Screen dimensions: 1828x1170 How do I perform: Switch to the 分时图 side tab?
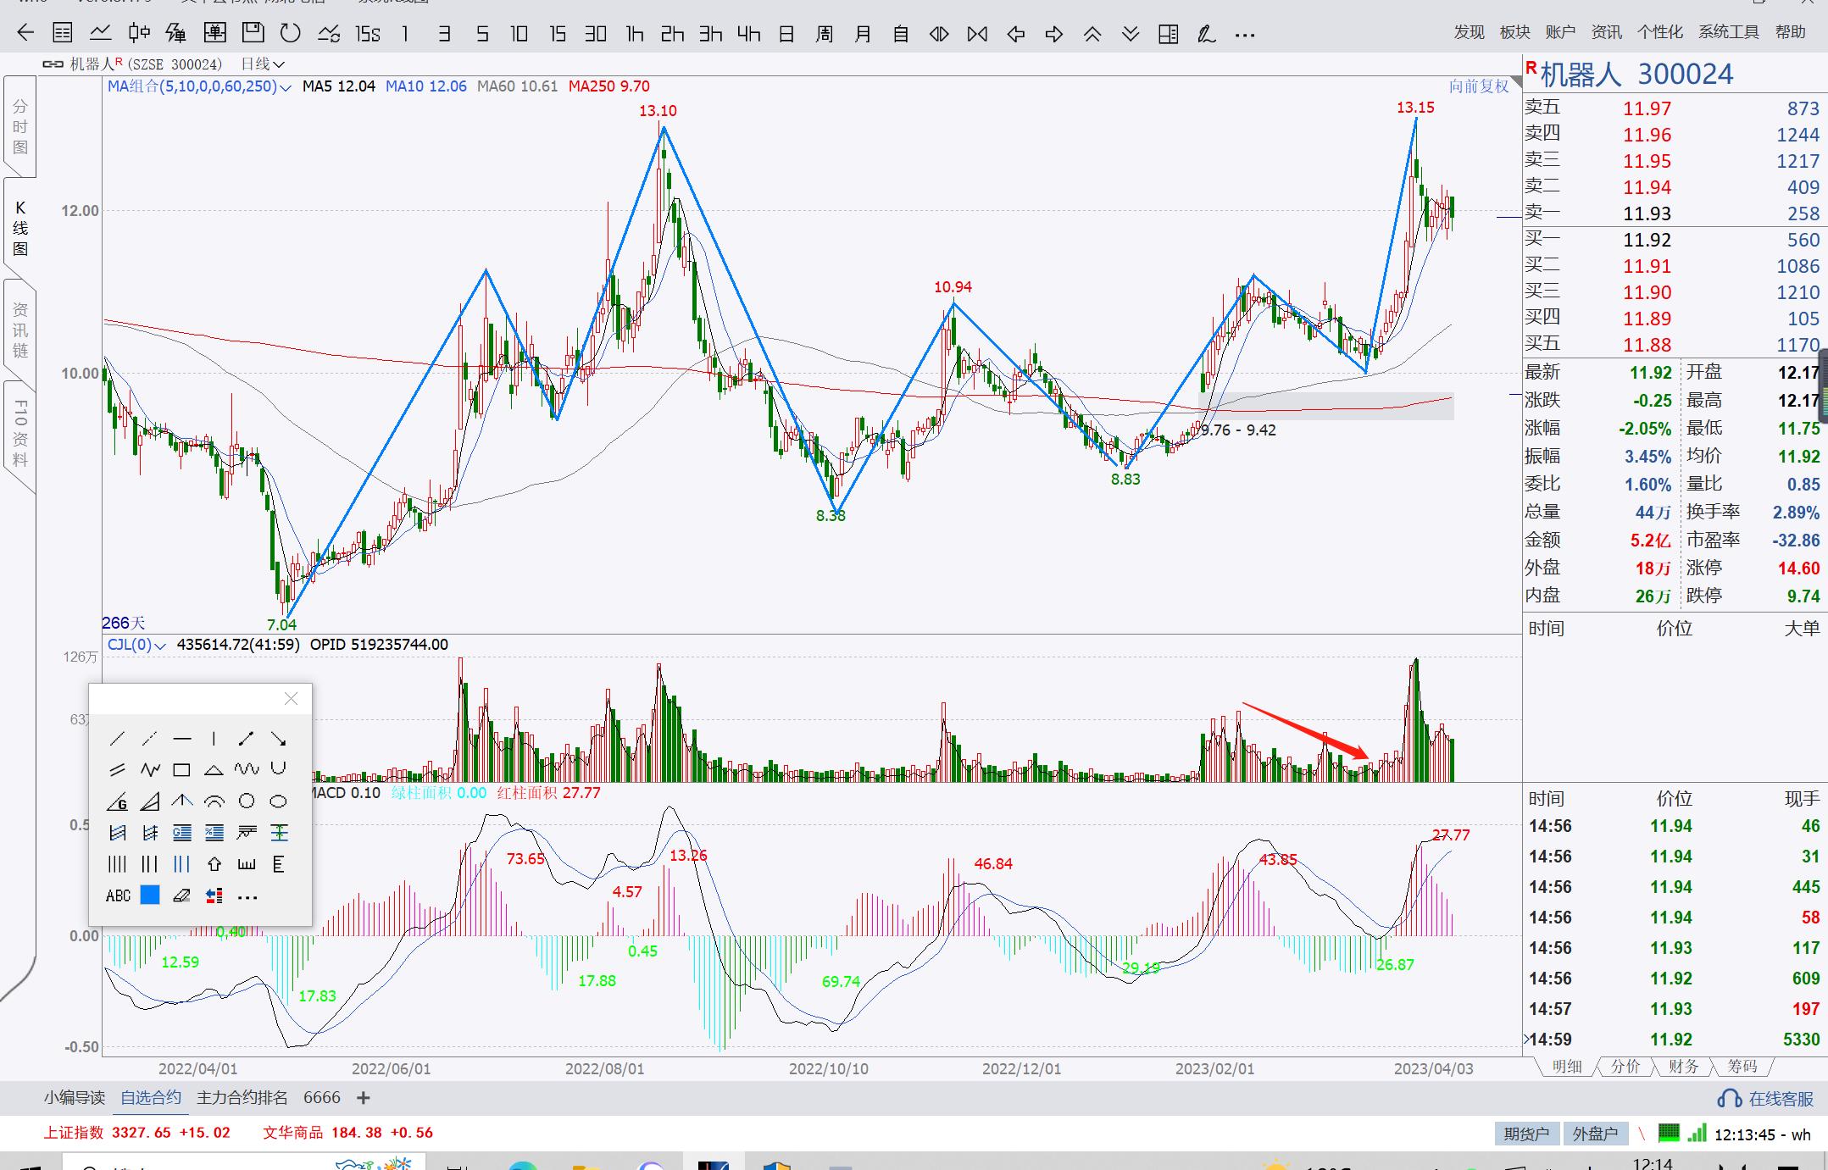(x=20, y=127)
